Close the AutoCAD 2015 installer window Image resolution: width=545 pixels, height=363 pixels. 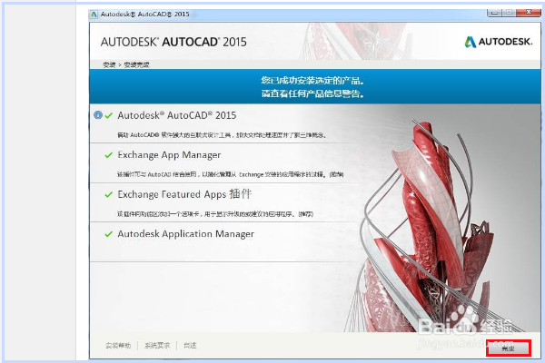pos(529,13)
